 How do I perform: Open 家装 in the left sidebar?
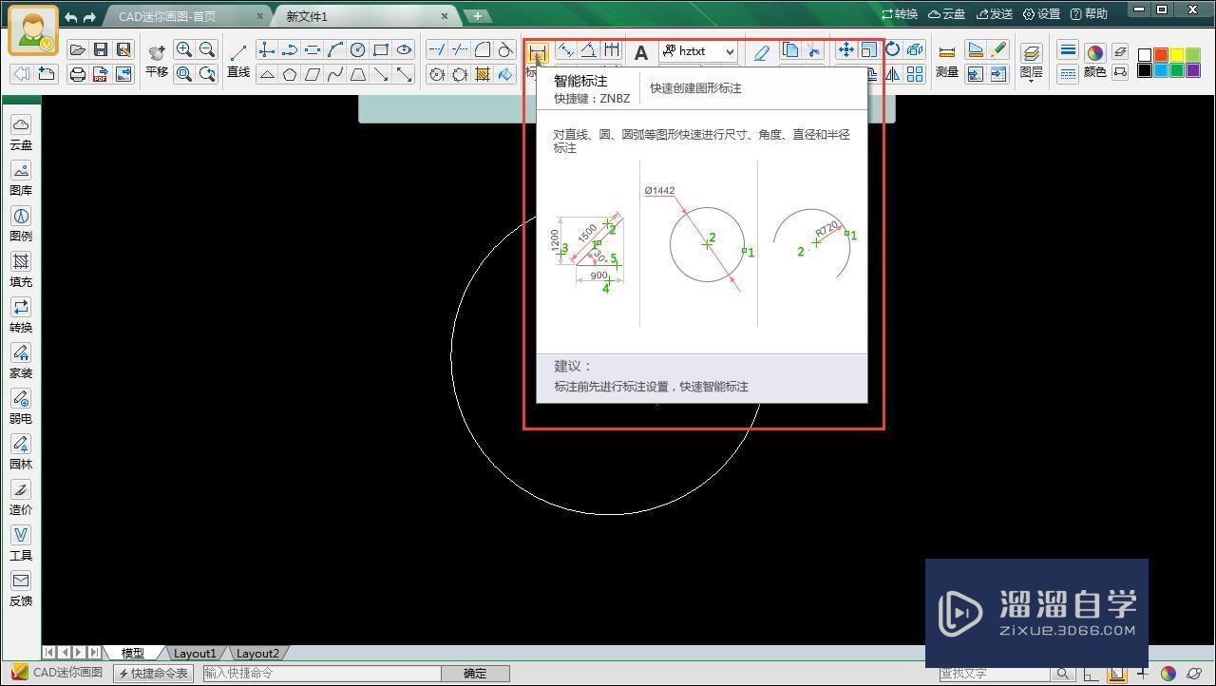pyautogui.click(x=21, y=361)
